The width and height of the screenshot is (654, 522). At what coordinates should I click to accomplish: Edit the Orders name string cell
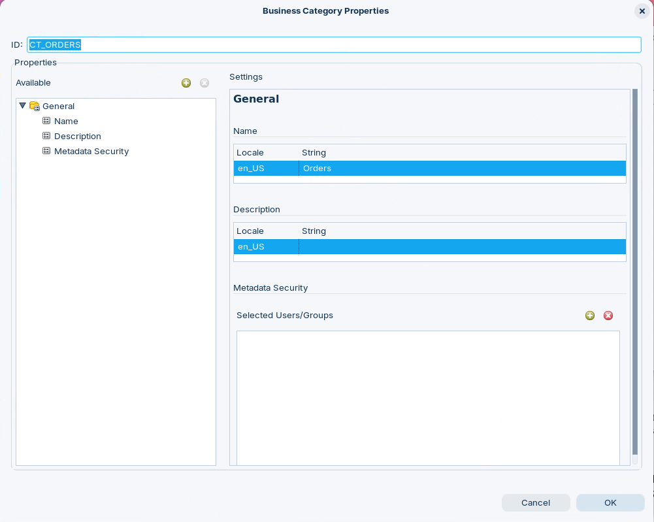461,169
